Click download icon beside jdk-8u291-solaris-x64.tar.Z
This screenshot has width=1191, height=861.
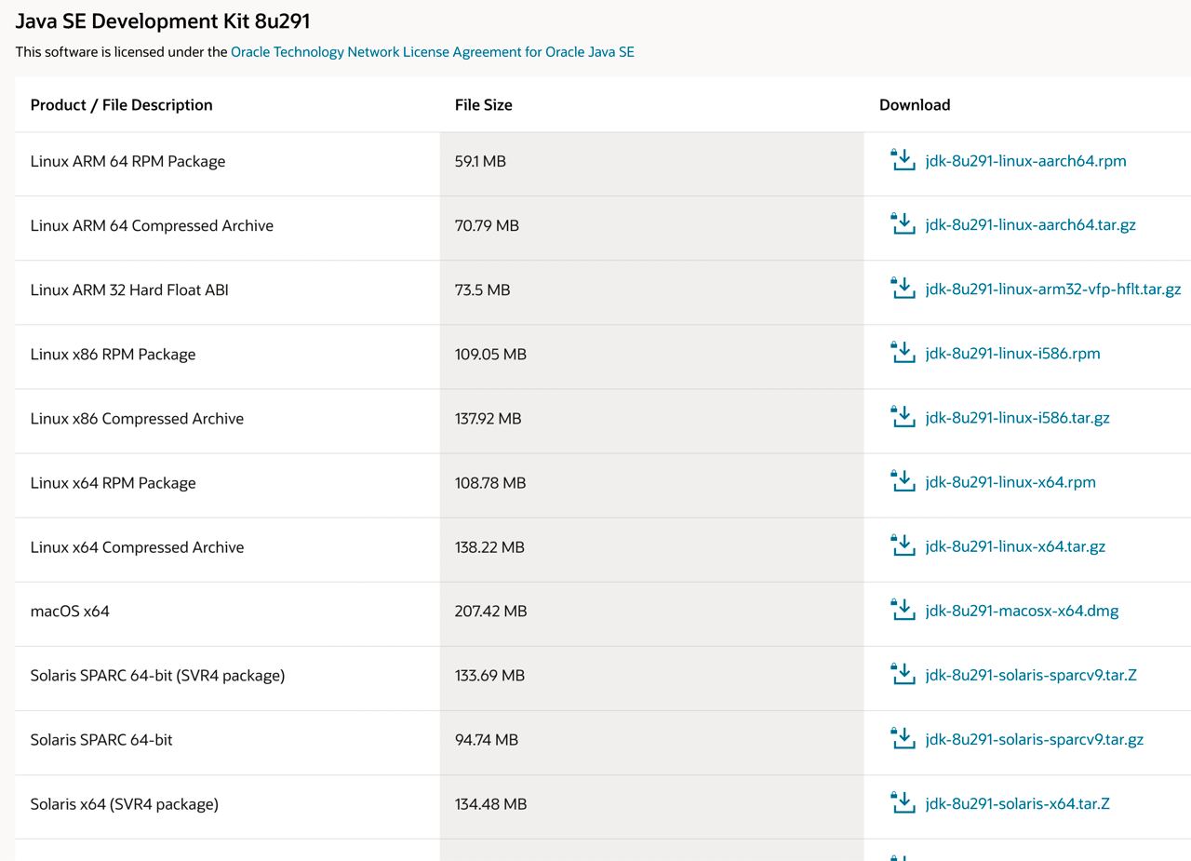pos(903,802)
